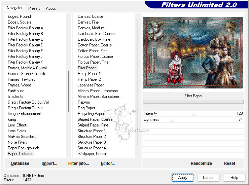Select the Filter Paper filter
The width and height of the screenshot is (249, 185).
[x=87, y=68]
